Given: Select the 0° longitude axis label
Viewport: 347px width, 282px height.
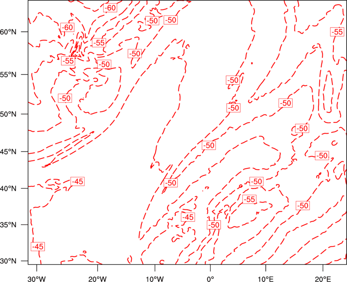Looking at the screenshot, I should 210,279.
